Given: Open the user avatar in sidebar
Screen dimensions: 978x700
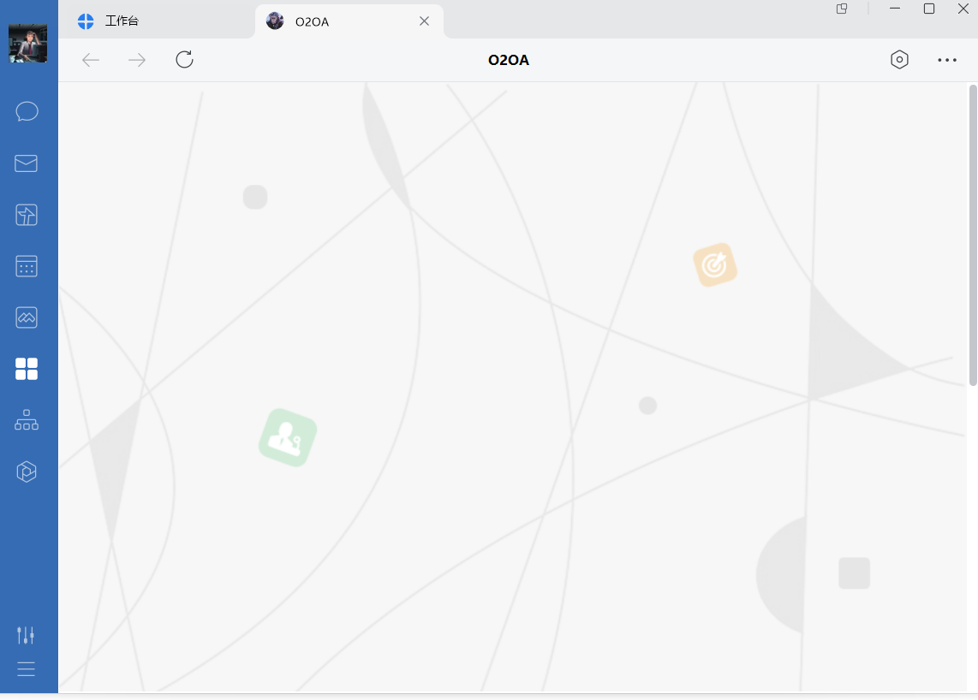Looking at the screenshot, I should click(27, 43).
